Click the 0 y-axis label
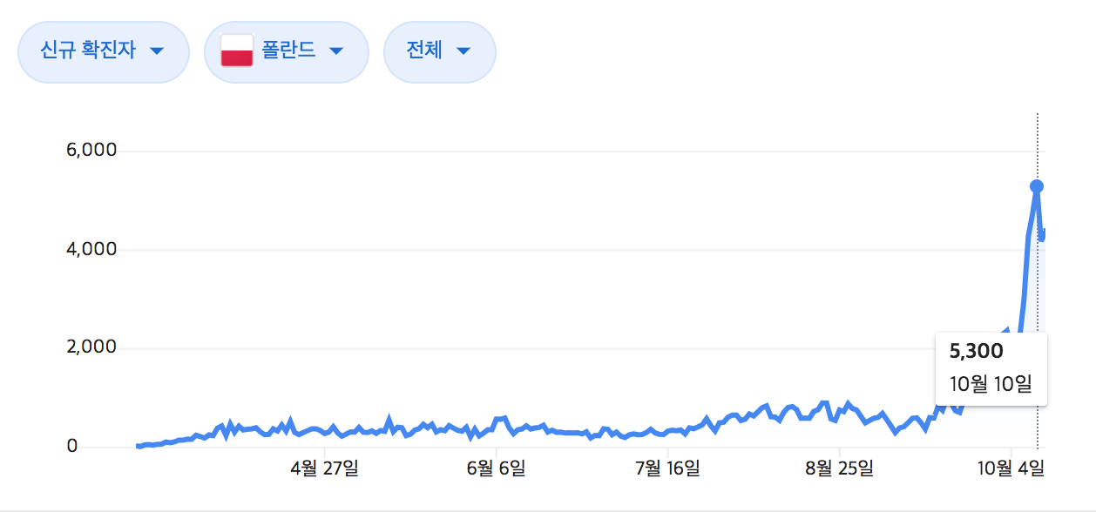The image size is (1096, 512). tap(72, 447)
